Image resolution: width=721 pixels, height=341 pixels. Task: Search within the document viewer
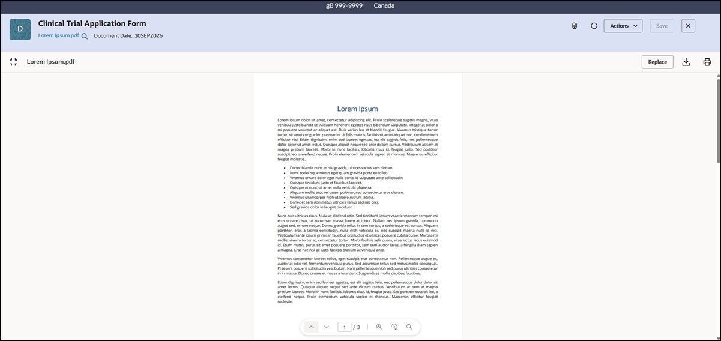point(409,327)
